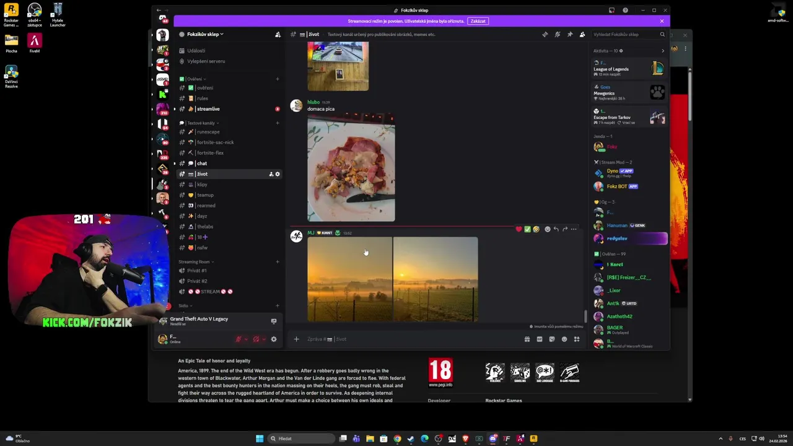The width and height of the screenshot is (793, 446).
Task: React with the red heart on MJ's message
Action: point(519,229)
